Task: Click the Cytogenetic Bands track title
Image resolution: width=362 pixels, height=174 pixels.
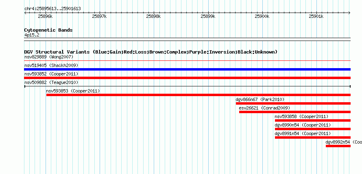Action: click(x=48, y=30)
